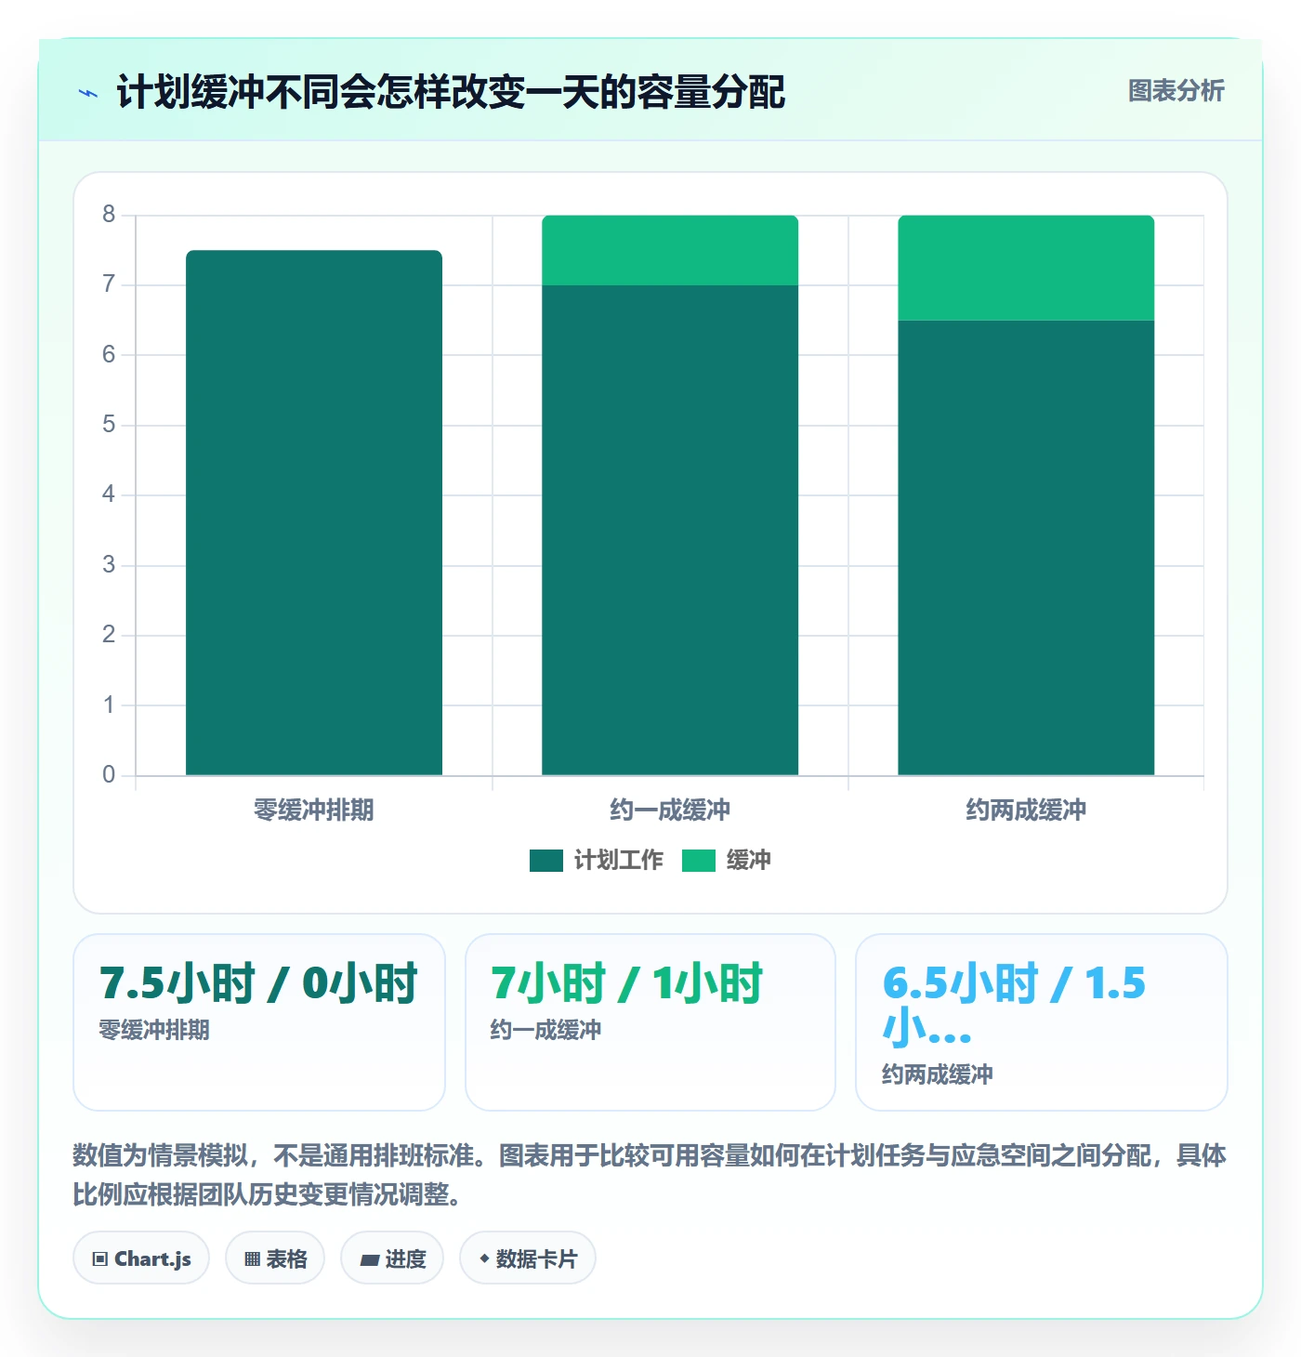Click the 图表分析 label in the header
This screenshot has width=1301, height=1357.
tap(1176, 91)
